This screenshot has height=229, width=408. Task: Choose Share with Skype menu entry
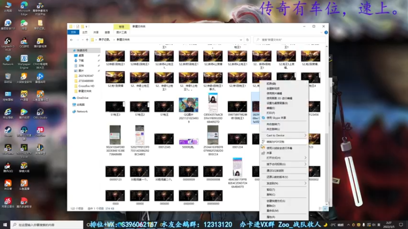(284, 118)
